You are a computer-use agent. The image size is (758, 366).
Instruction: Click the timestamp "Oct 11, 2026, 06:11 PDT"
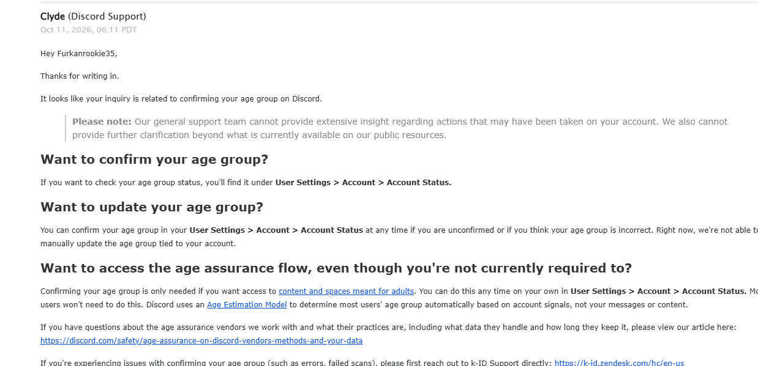pos(89,29)
